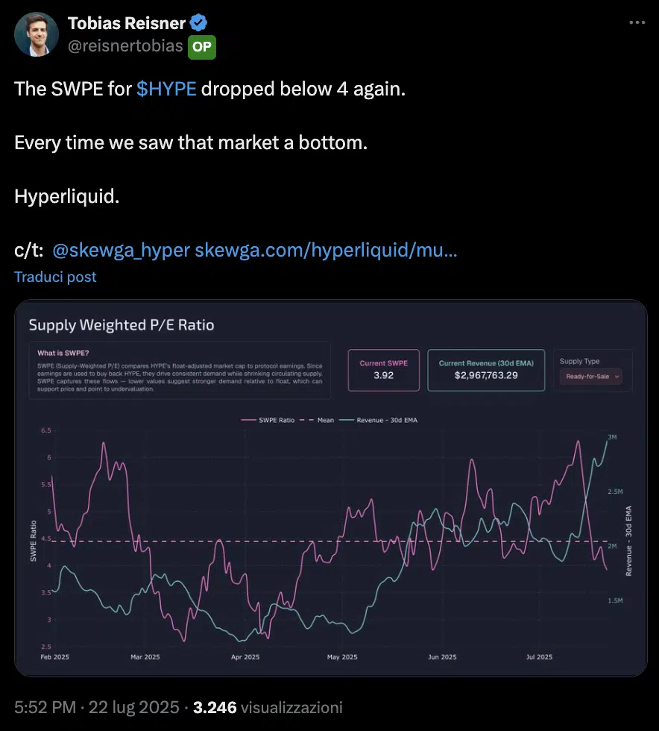Click Traduci post to translate
Image resolution: width=659 pixels, height=731 pixels.
pos(55,277)
